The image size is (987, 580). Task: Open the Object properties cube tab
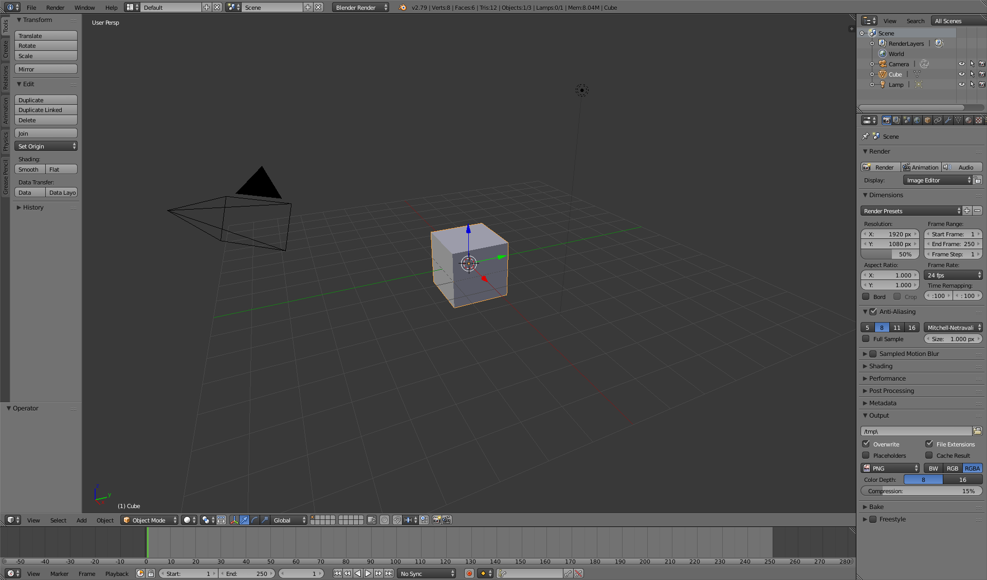[x=928, y=120]
